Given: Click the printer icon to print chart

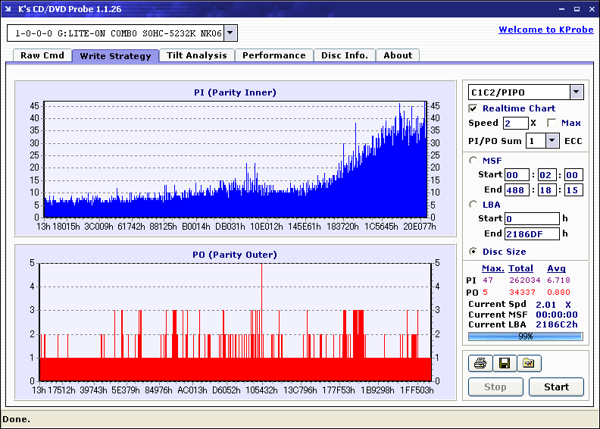Looking at the screenshot, I should [x=480, y=364].
